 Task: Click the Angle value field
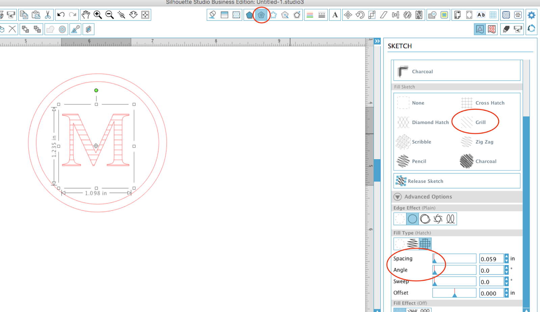[492, 270]
